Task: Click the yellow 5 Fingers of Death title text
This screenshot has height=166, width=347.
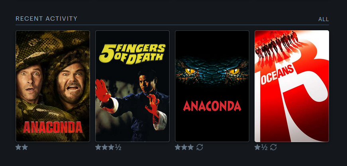Action: click(x=132, y=53)
